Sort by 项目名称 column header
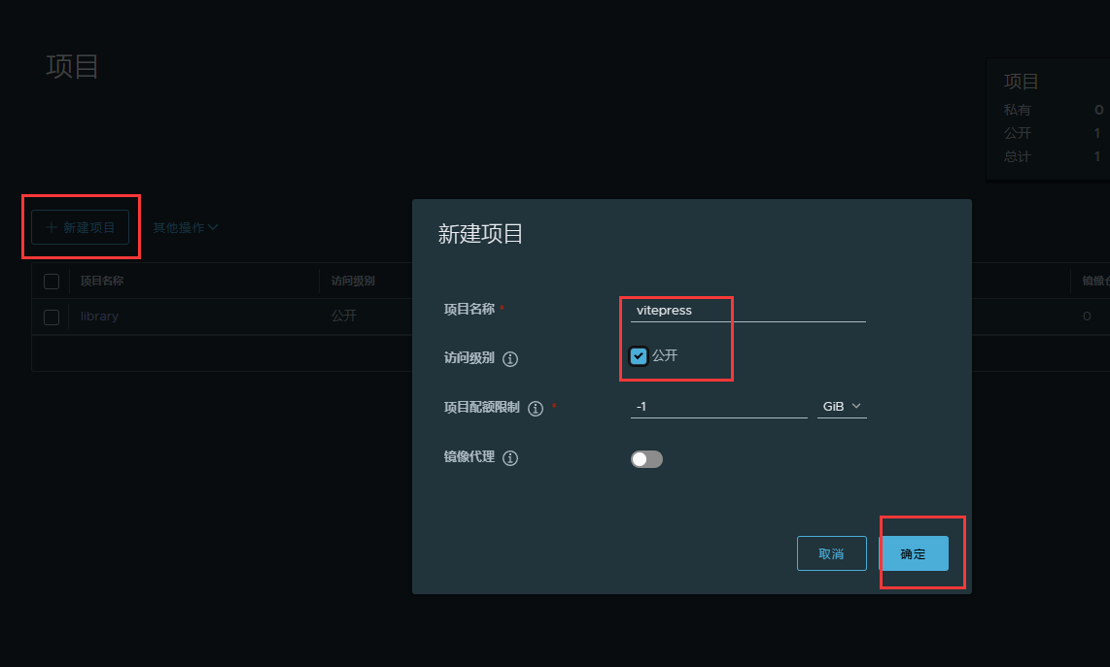1110x667 pixels. pyautogui.click(x=102, y=282)
